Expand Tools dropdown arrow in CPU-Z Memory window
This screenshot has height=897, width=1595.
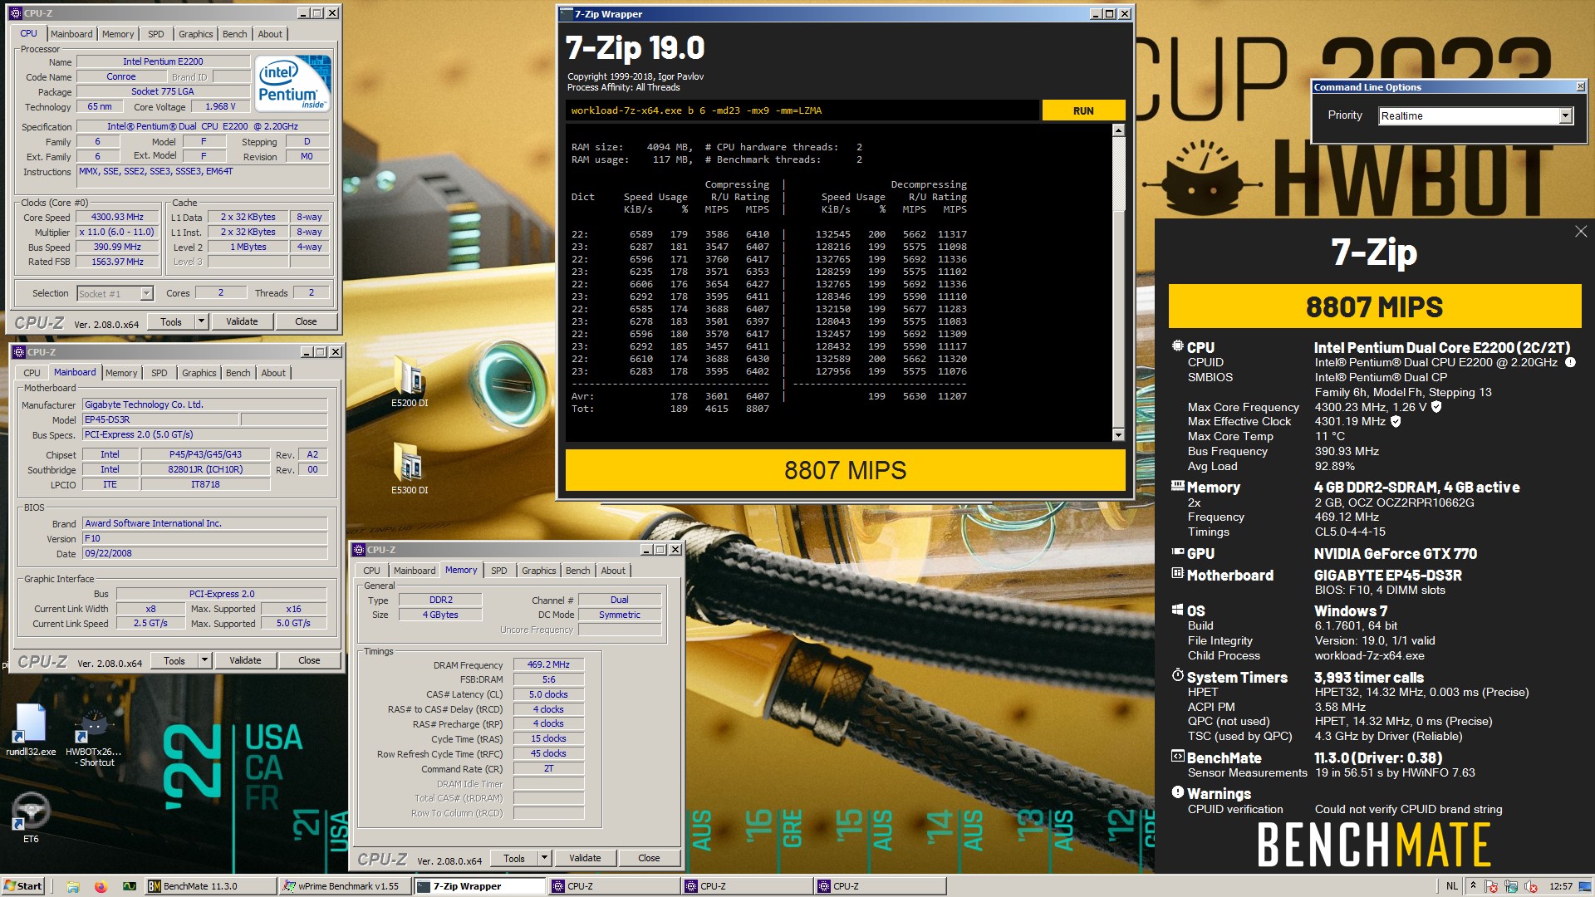pyautogui.click(x=544, y=858)
